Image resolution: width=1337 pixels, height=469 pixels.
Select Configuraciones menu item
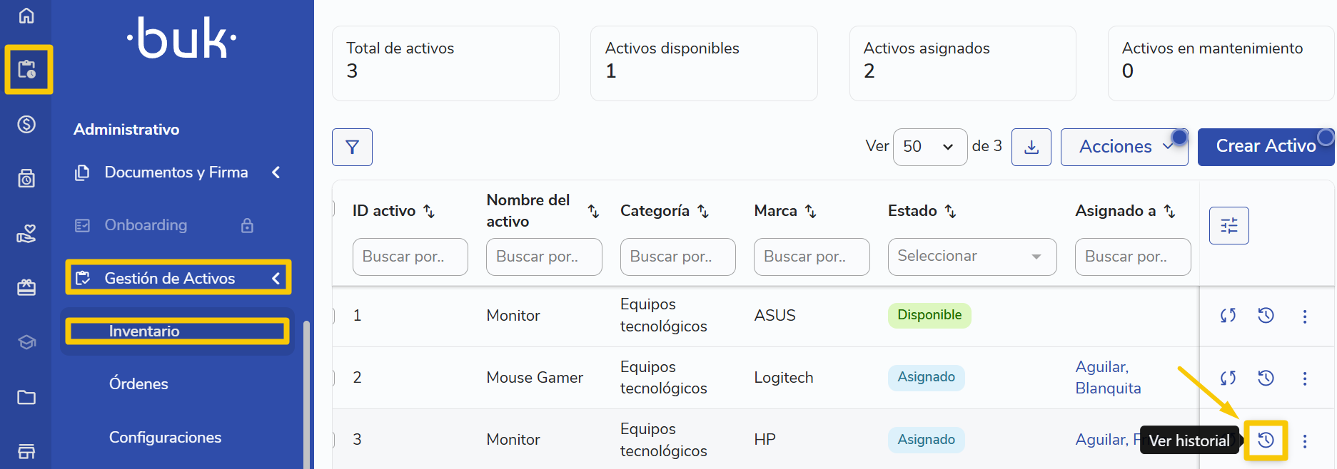coord(165,438)
